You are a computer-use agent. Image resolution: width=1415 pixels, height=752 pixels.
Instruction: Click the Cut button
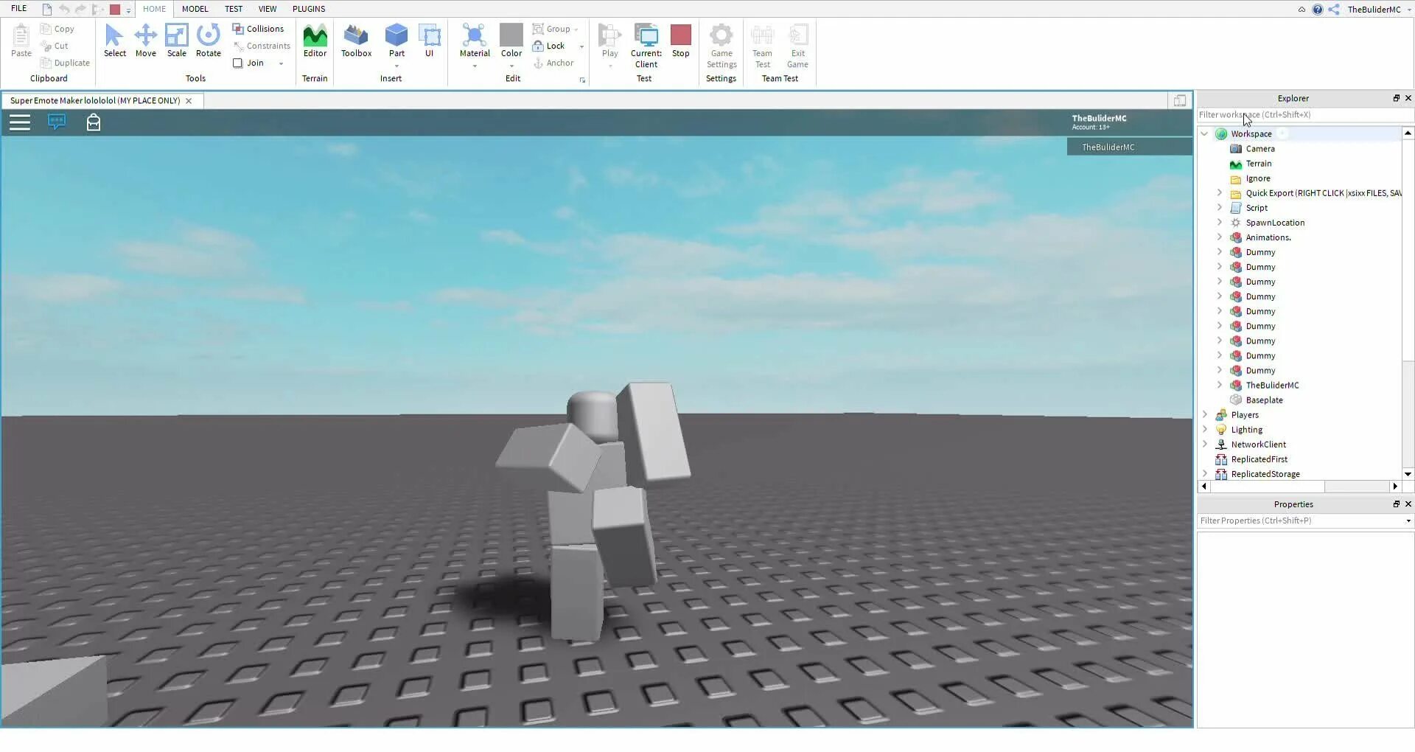pyautogui.click(x=55, y=46)
